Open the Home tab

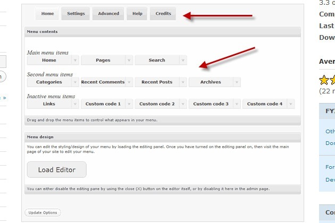point(47,14)
